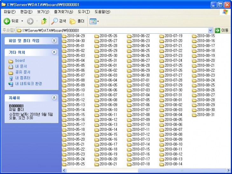Toggle the Folders (폴더) pane button

tap(77, 21)
